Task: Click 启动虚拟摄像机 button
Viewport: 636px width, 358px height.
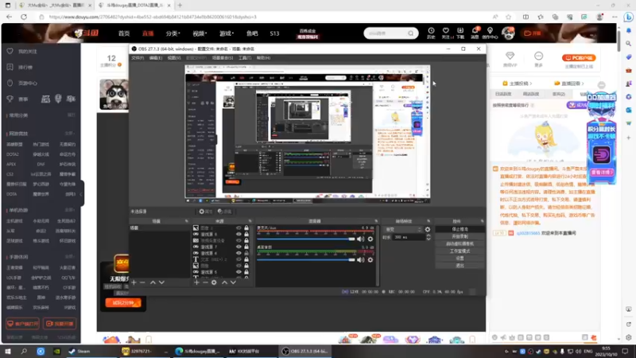Action: (x=460, y=244)
